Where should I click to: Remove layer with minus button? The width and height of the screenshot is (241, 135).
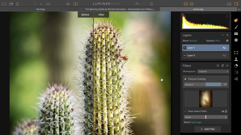[223, 35]
